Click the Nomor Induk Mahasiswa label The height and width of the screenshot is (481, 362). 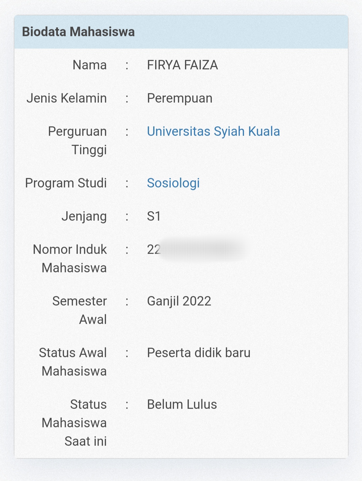(x=70, y=259)
